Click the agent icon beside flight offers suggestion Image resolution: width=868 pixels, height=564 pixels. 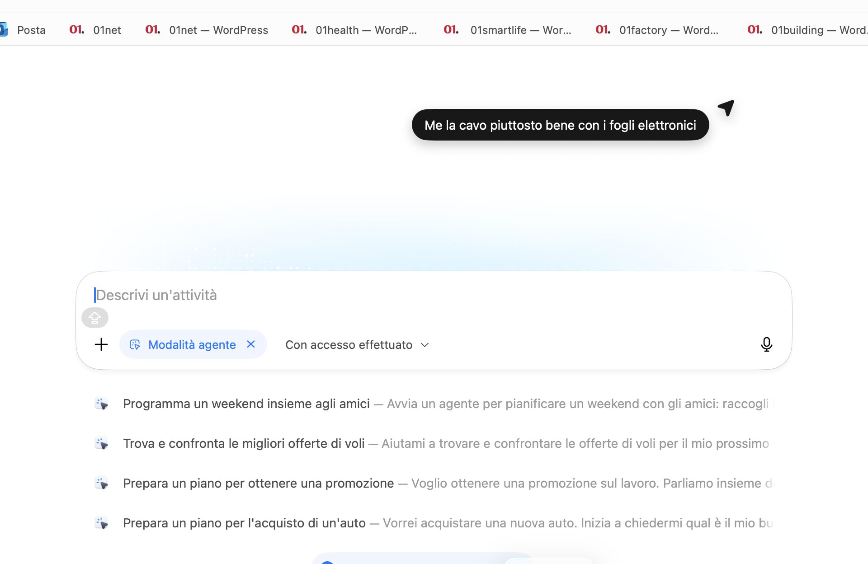click(102, 443)
